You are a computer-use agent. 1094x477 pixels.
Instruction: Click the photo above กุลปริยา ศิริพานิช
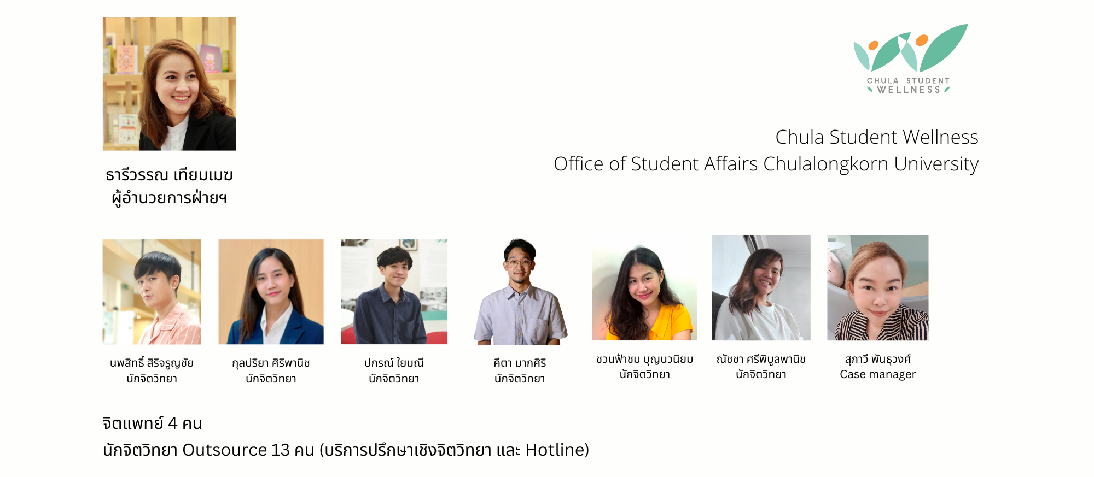pyautogui.click(x=271, y=292)
